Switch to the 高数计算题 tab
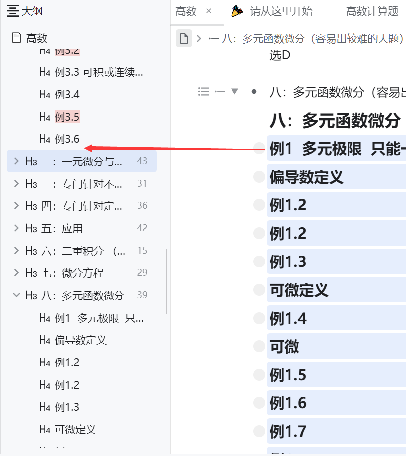 click(371, 11)
